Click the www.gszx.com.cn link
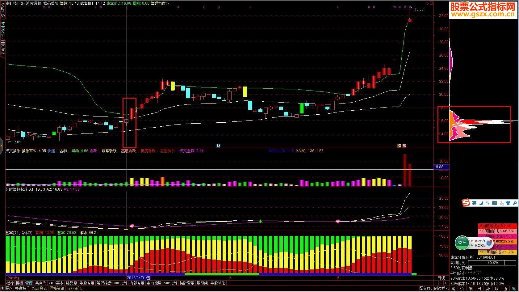The width and height of the screenshot is (519, 292). coord(483,15)
